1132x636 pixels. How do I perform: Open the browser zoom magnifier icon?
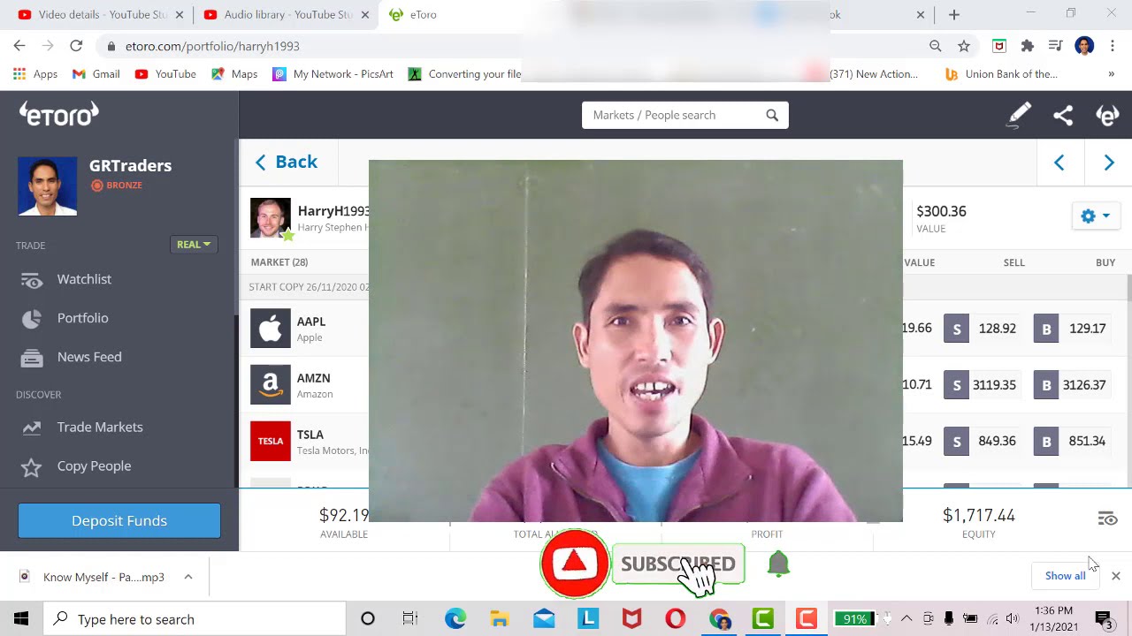pyautogui.click(x=935, y=46)
